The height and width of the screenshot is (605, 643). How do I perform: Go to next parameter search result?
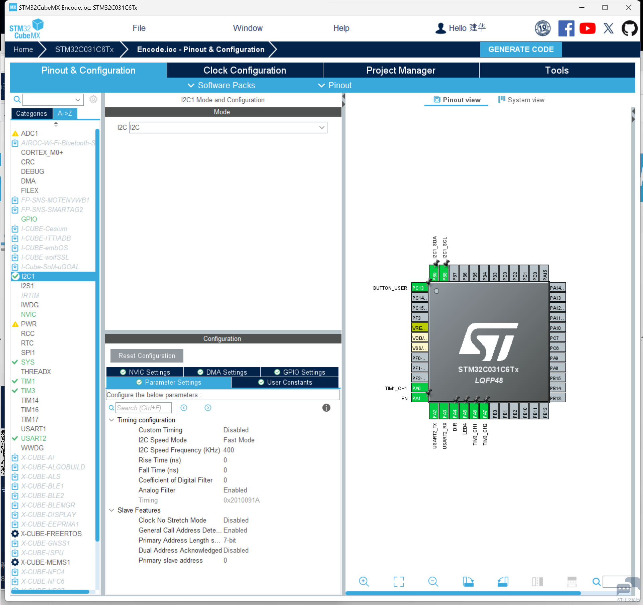pyautogui.click(x=208, y=408)
